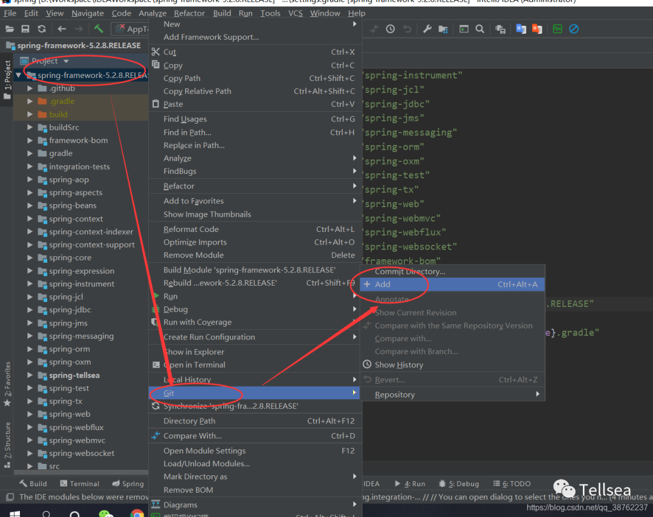Open the 5: Debug tool window
Viewport: 653px width, 517px height.
tap(458, 483)
